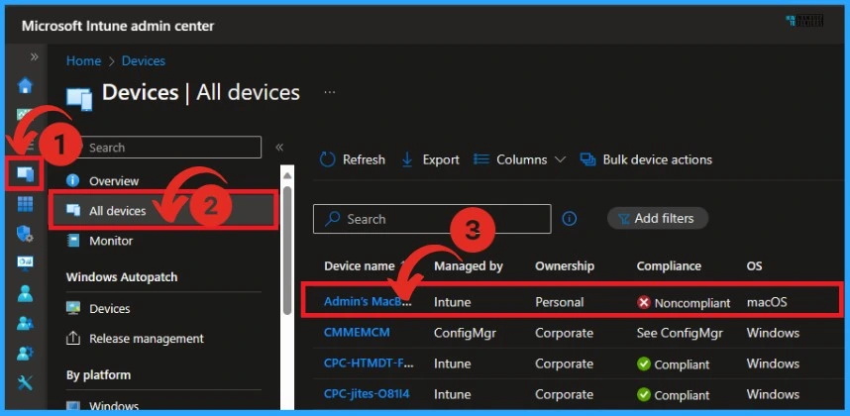850x416 pixels.
Task: Click the scroll up arrow on the menu scrollbar
Action: tap(287, 174)
